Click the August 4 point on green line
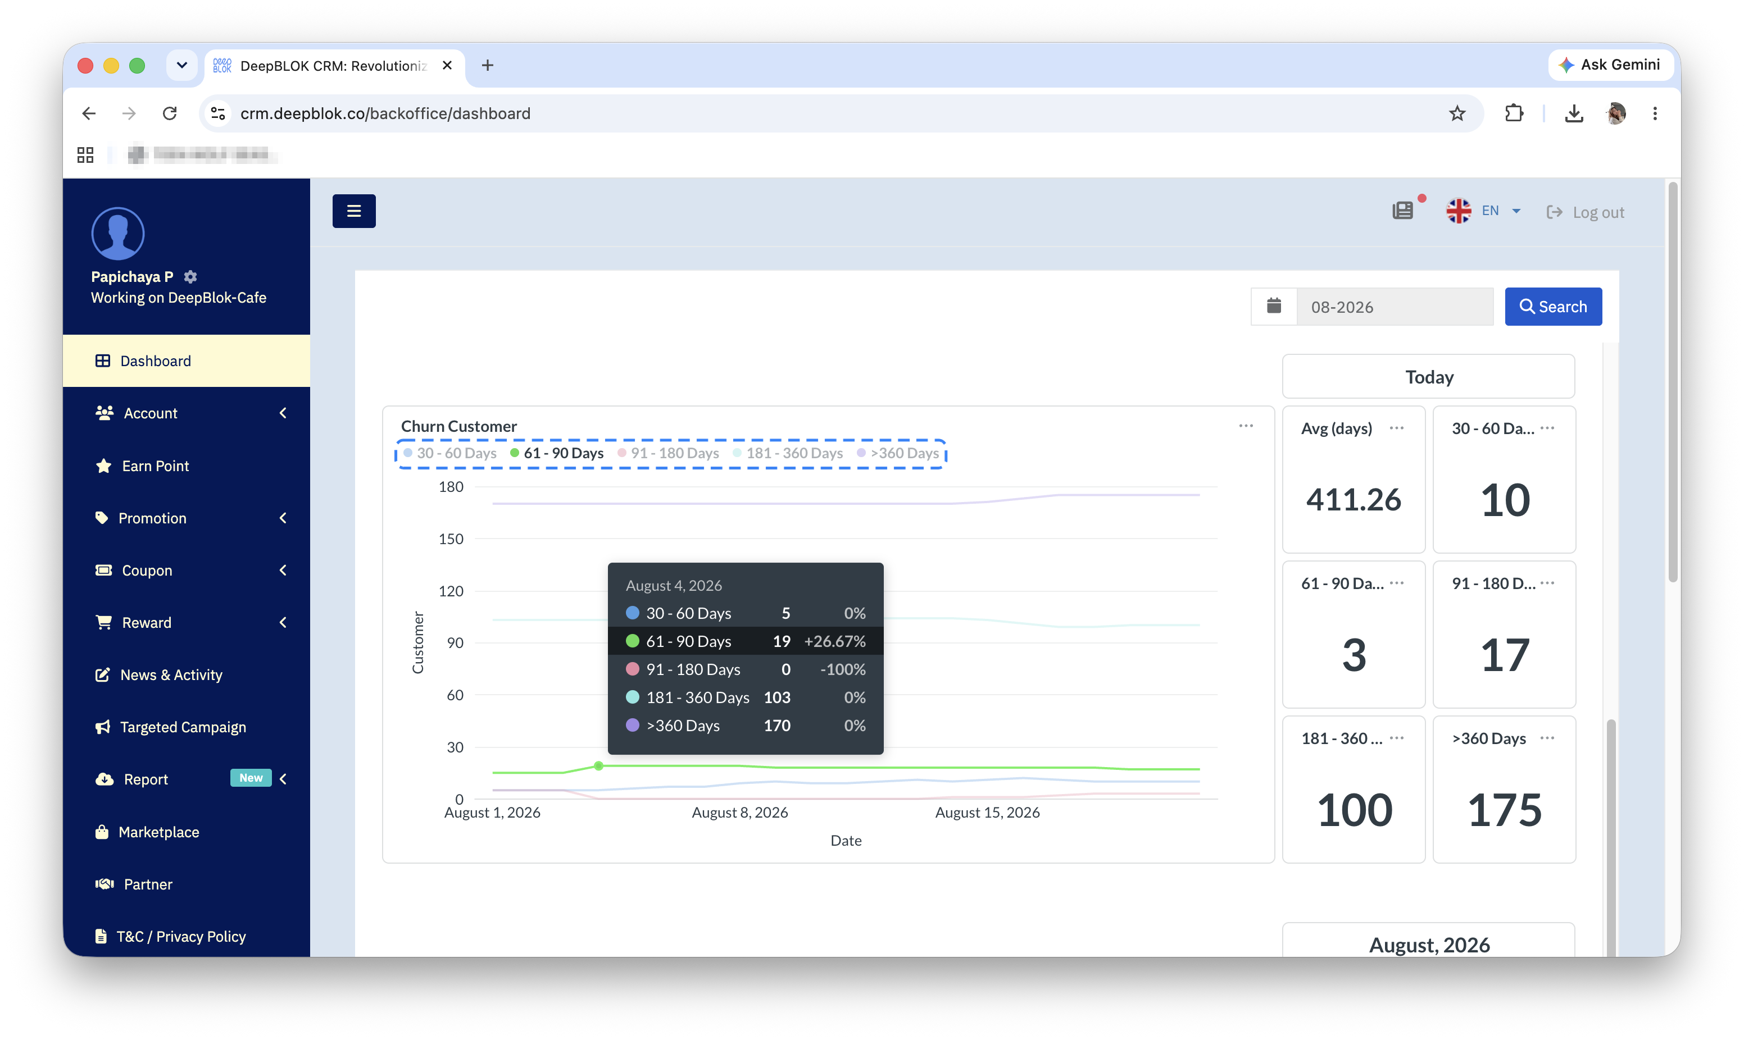The height and width of the screenshot is (1040, 1744). click(598, 766)
